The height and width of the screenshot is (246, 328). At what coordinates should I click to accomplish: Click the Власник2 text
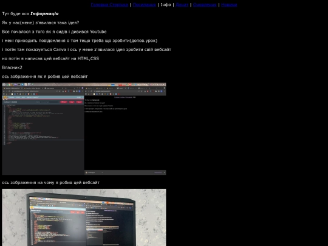pos(12,67)
